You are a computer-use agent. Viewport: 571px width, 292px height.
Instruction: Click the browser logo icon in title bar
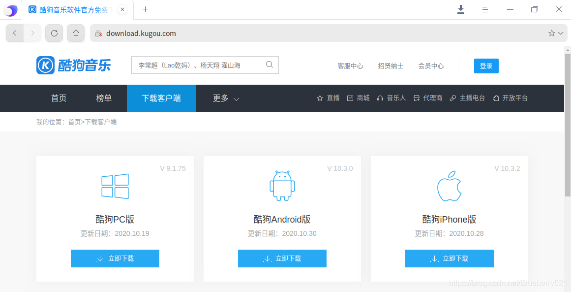click(x=10, y=10)
